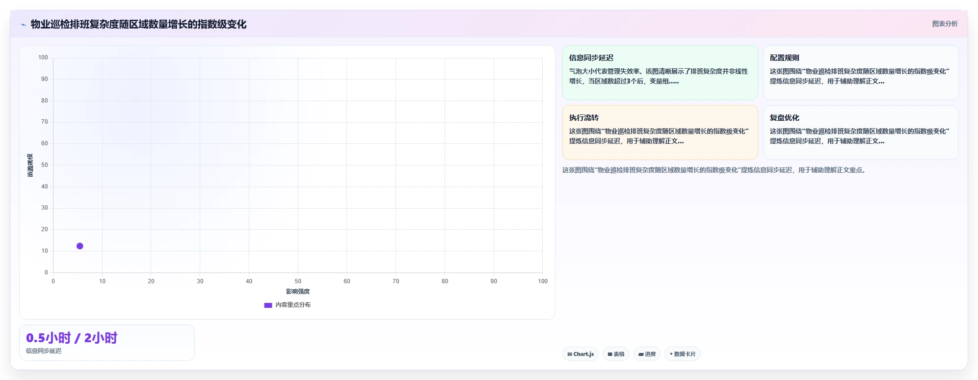This screenshot has width=978, height=380.
Task: Open the 复盘优化 card
Action: (861, 133)
